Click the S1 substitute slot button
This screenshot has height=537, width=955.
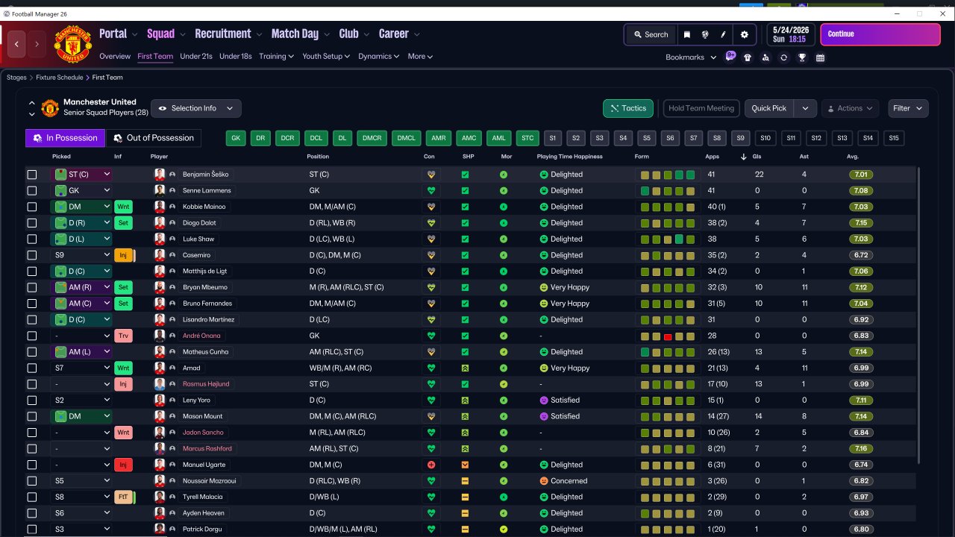tap(552, 138)
